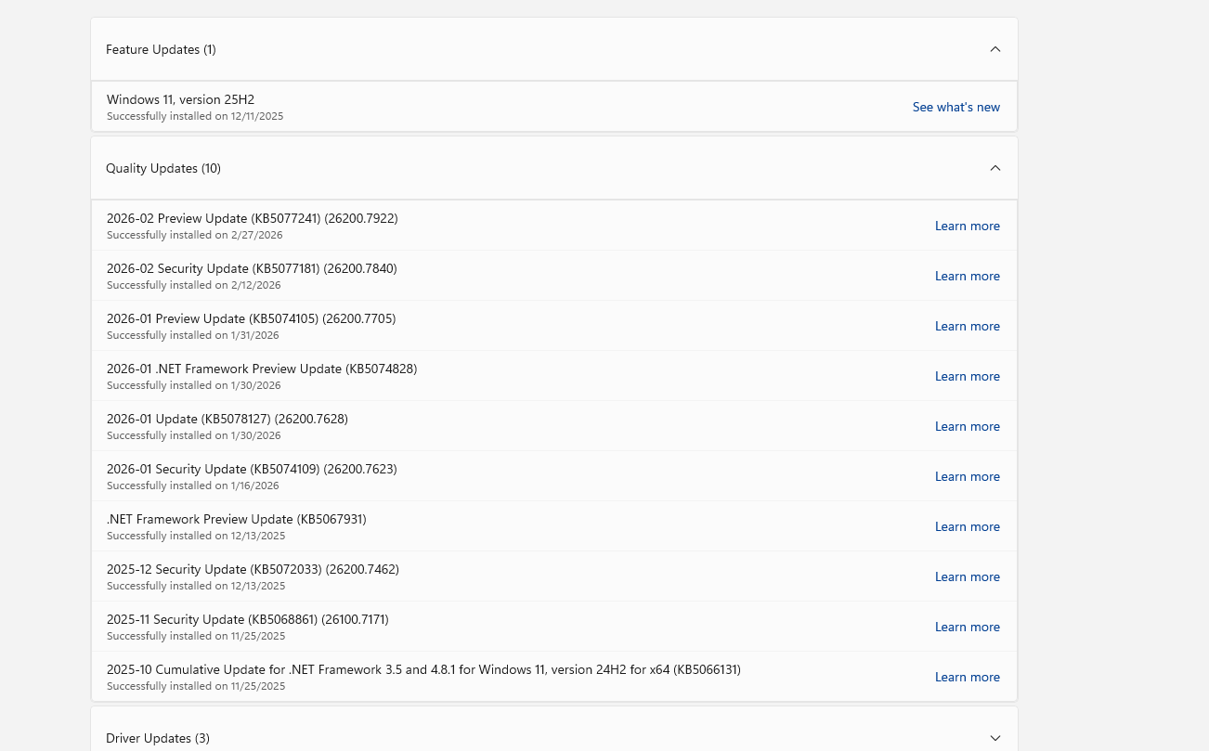Viewport: 1209px width, 751px height.
Task: Select the Windows 11, version 25H2 entry
Action: [180, 99]
